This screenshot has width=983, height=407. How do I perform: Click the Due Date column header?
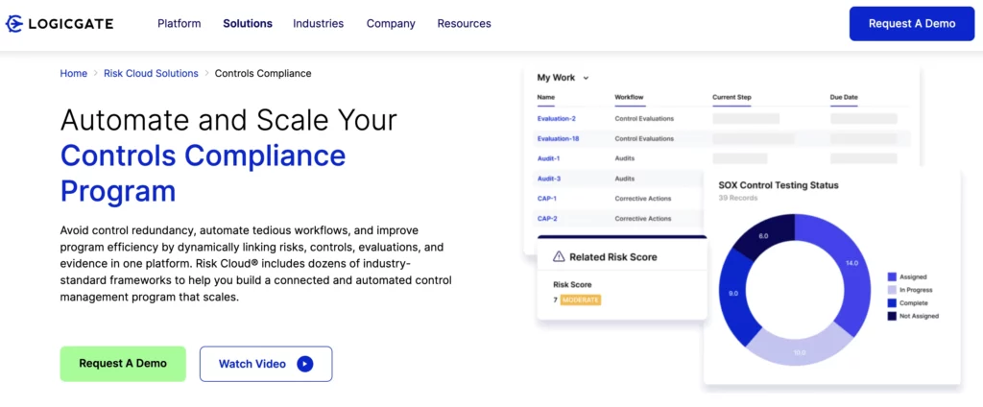click(845, 98)
